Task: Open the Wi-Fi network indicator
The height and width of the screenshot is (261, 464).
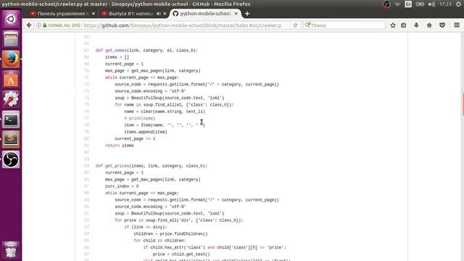Action: 397,4
